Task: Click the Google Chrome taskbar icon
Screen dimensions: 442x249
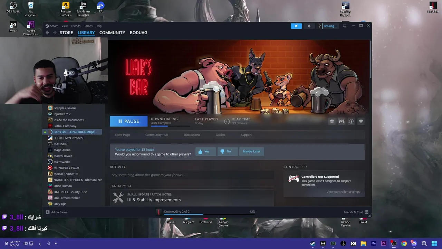Action: point(404,243)
